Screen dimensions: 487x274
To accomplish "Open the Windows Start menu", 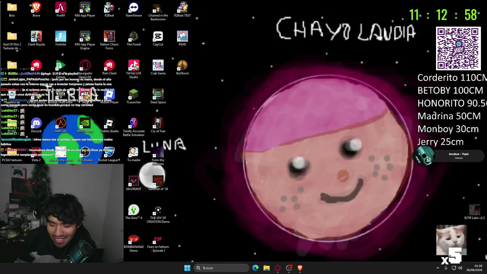I will (x=187, y=268).
